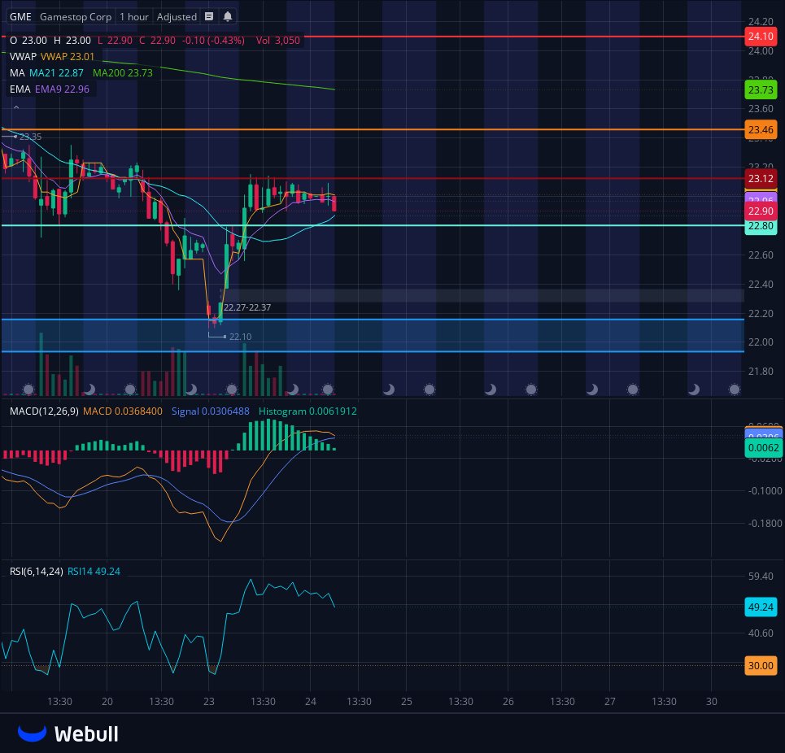785x753 pixels.
Task: Click the moon session icon before date 30
Action: [x=693, y=389]
